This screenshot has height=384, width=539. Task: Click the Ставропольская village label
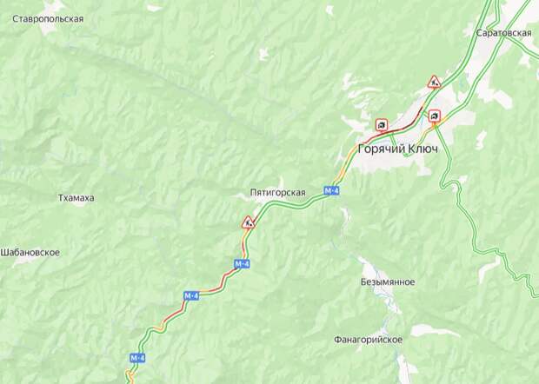48,19
